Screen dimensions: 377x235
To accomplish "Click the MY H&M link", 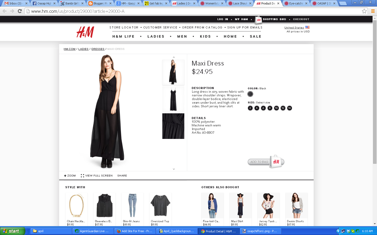I will (241, 19).
